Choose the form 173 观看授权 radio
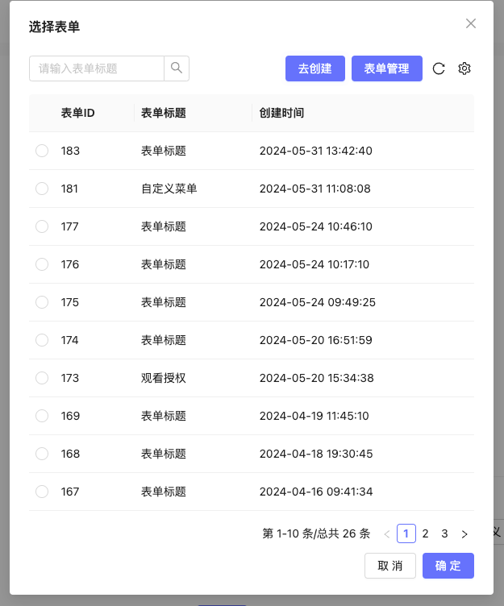 click(x=42, y=378)
